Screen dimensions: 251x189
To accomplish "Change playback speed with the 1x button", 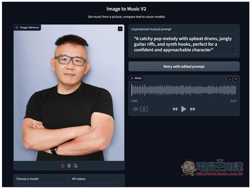I will click(x=144, y=109).
